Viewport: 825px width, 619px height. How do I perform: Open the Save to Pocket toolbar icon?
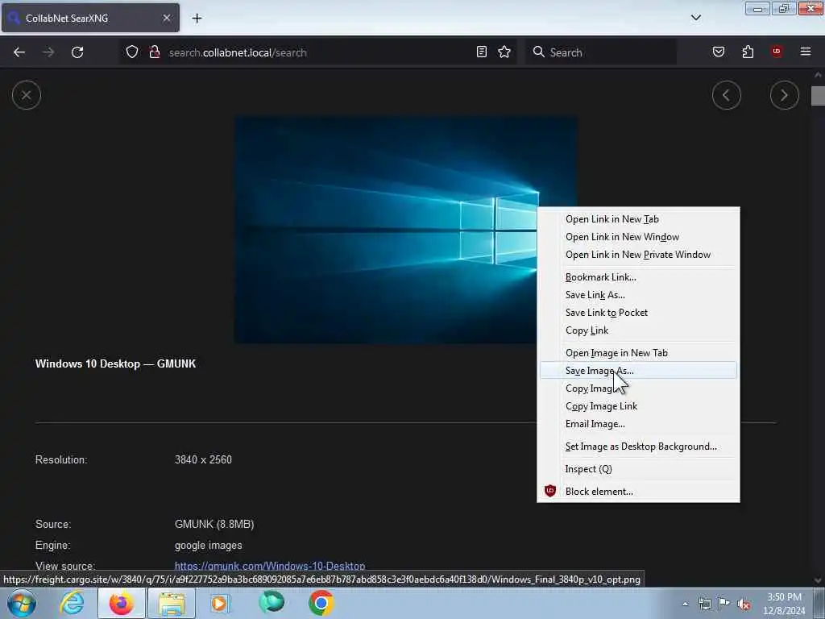tap(719, 52)
